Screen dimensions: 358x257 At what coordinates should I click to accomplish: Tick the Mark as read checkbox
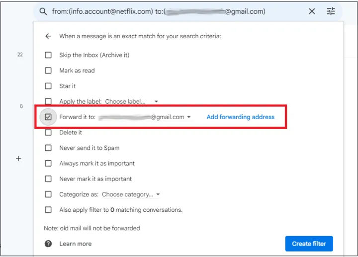click(48, 70)
